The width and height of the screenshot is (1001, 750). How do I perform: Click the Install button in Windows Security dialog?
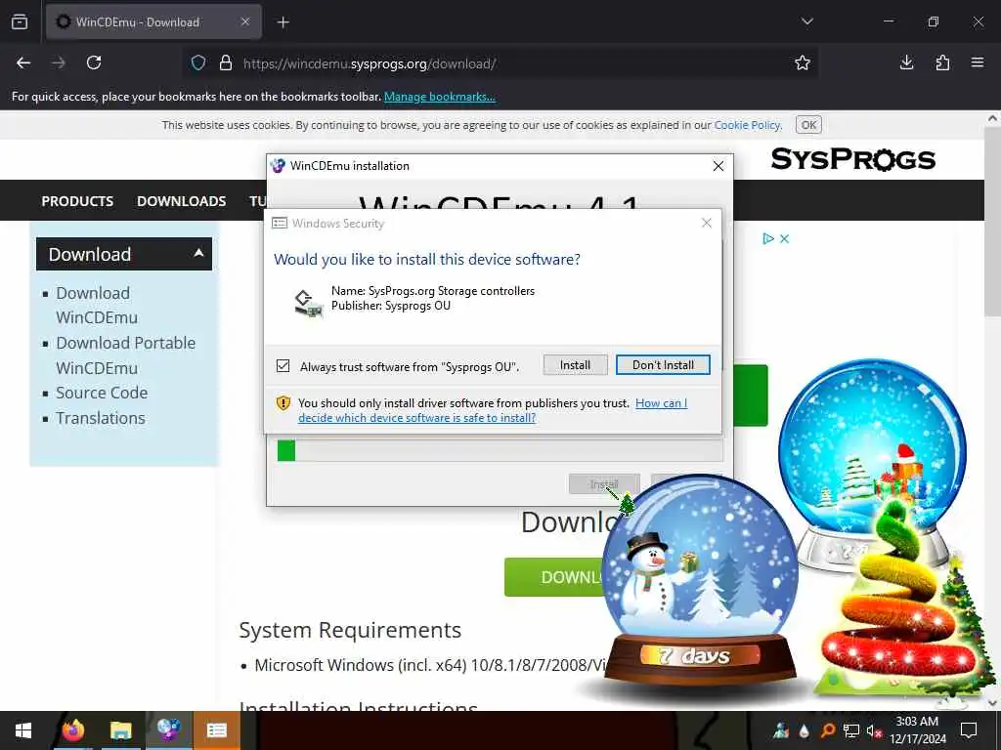pos(575,365)
